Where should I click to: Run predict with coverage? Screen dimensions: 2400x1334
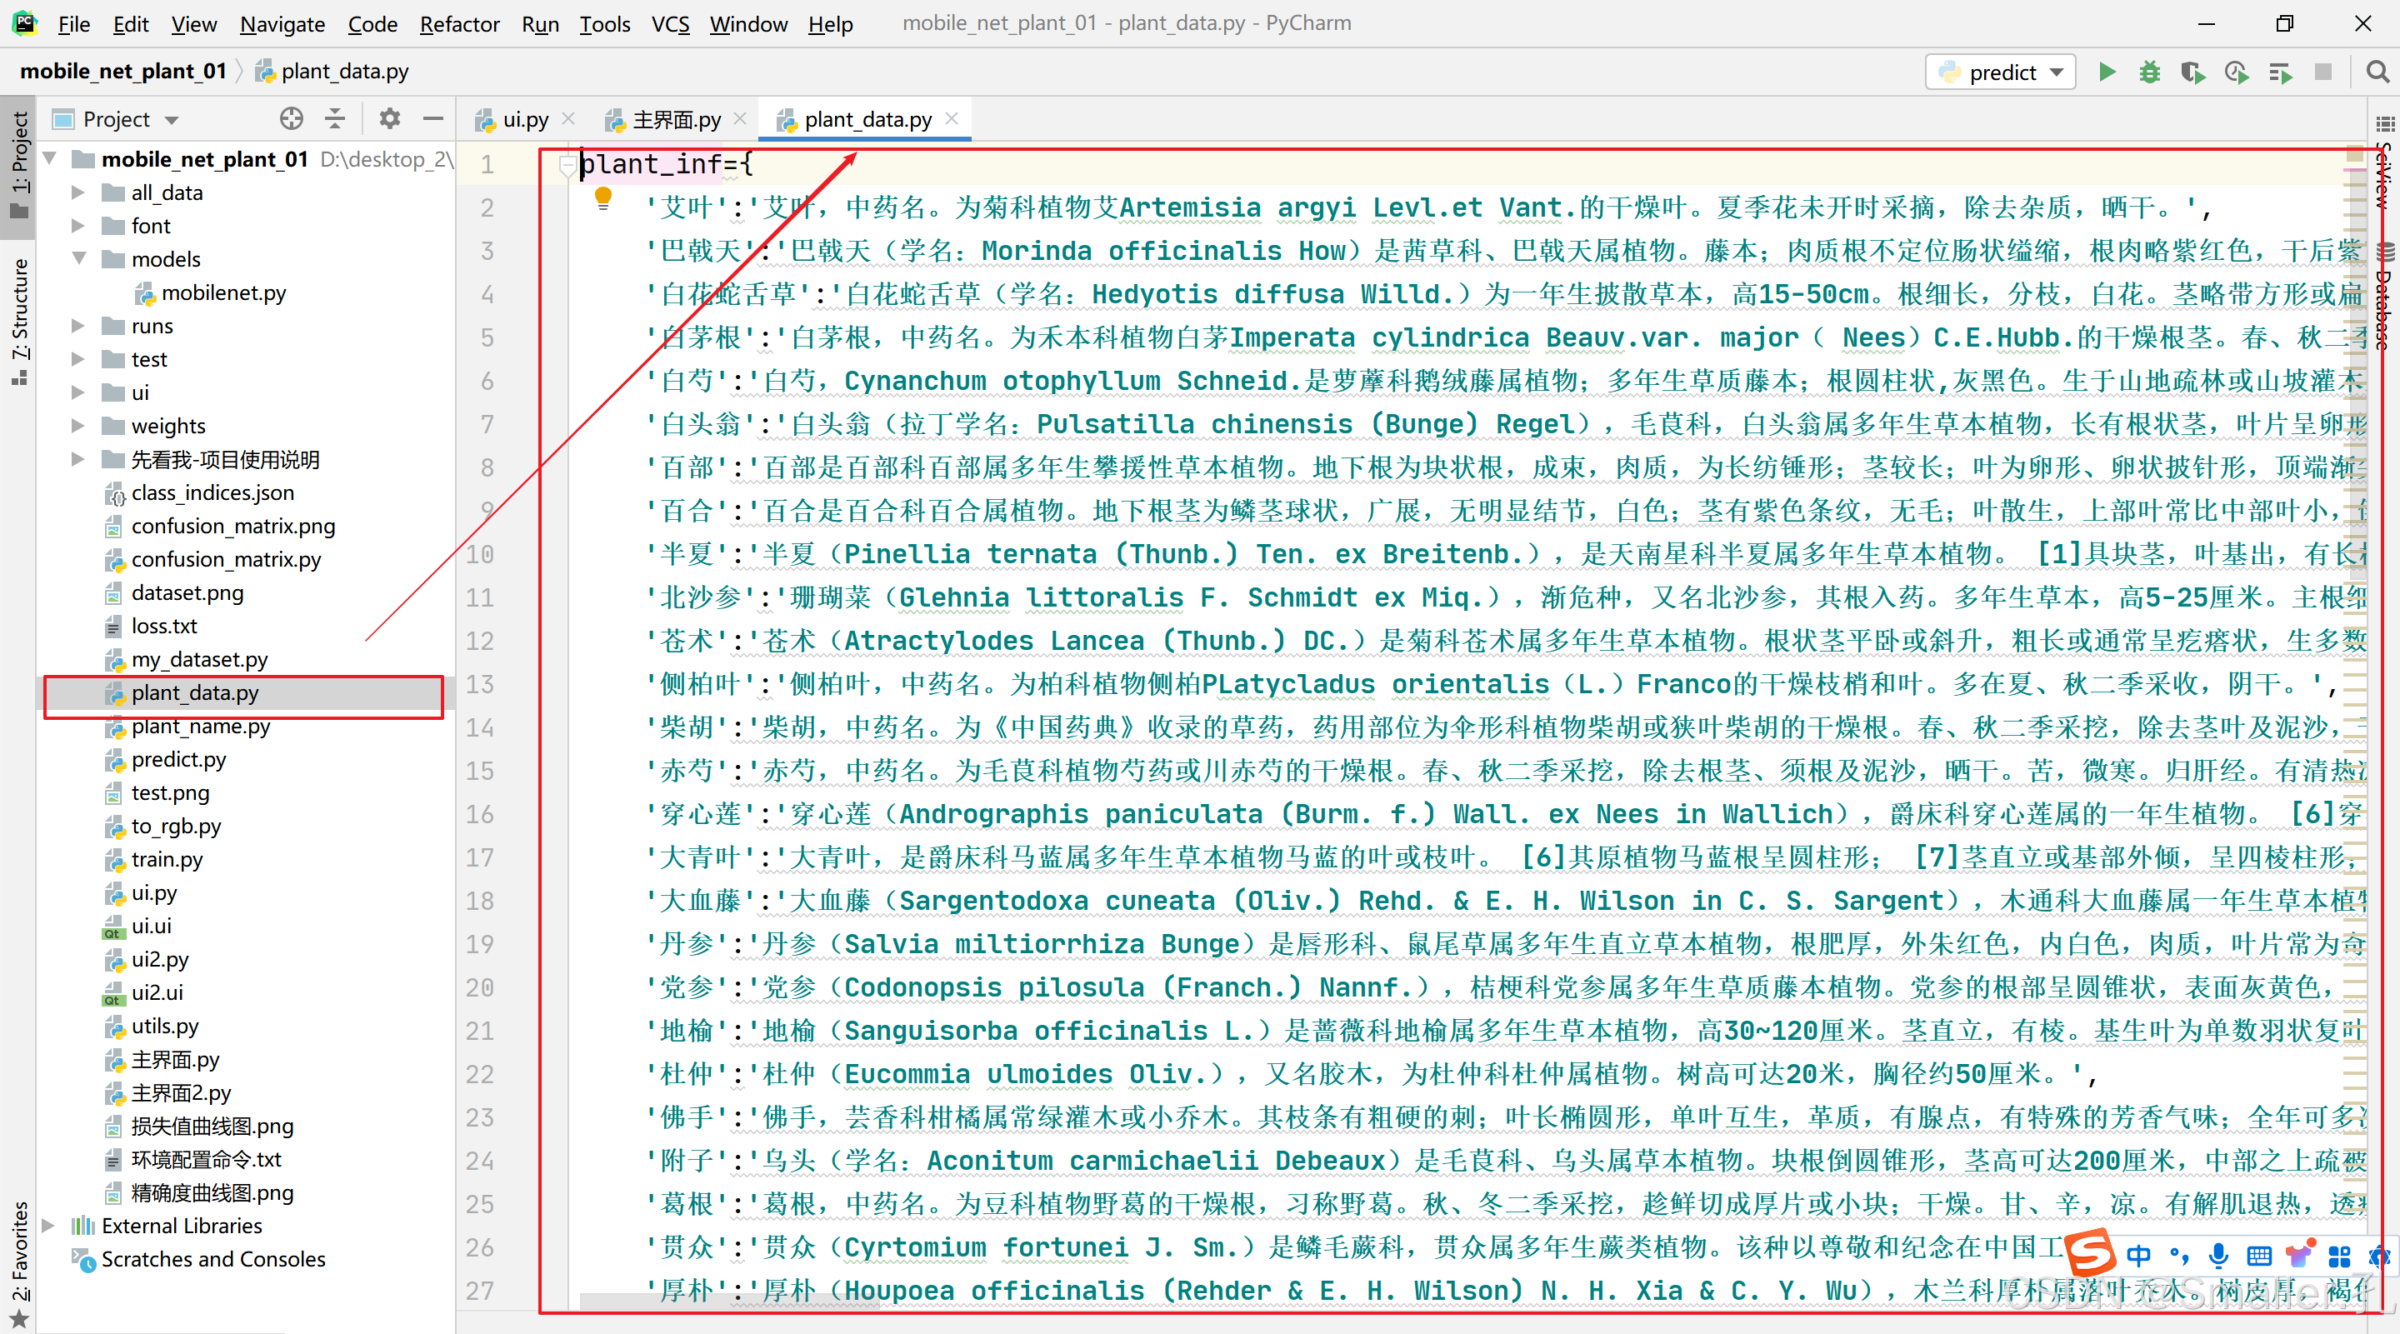tap(2192, 72)
